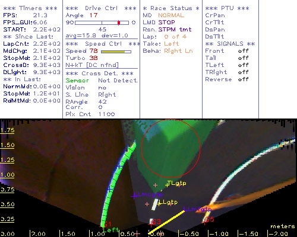Click the N+kT [DC nfnd] field
Screen dimensions: 297x237
92,65
